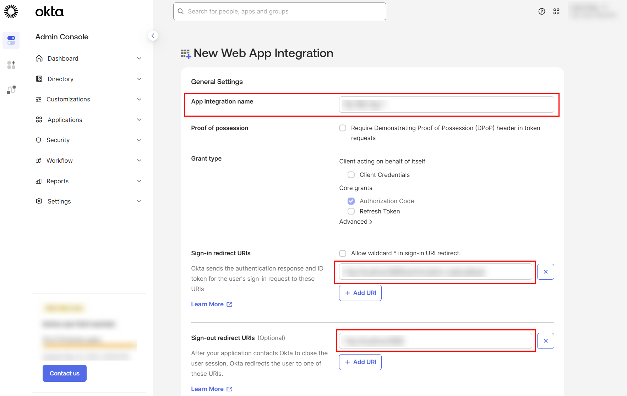Check the Client Credentials grant

coord(351,175)
